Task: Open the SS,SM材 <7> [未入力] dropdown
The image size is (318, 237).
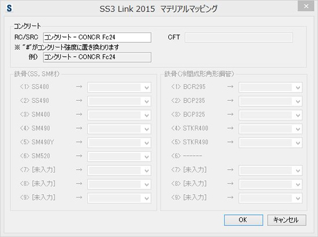Action: coord(119,170)
